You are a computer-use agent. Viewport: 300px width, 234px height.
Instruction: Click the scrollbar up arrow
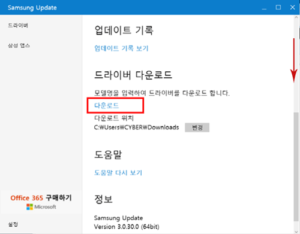point(296,17)
